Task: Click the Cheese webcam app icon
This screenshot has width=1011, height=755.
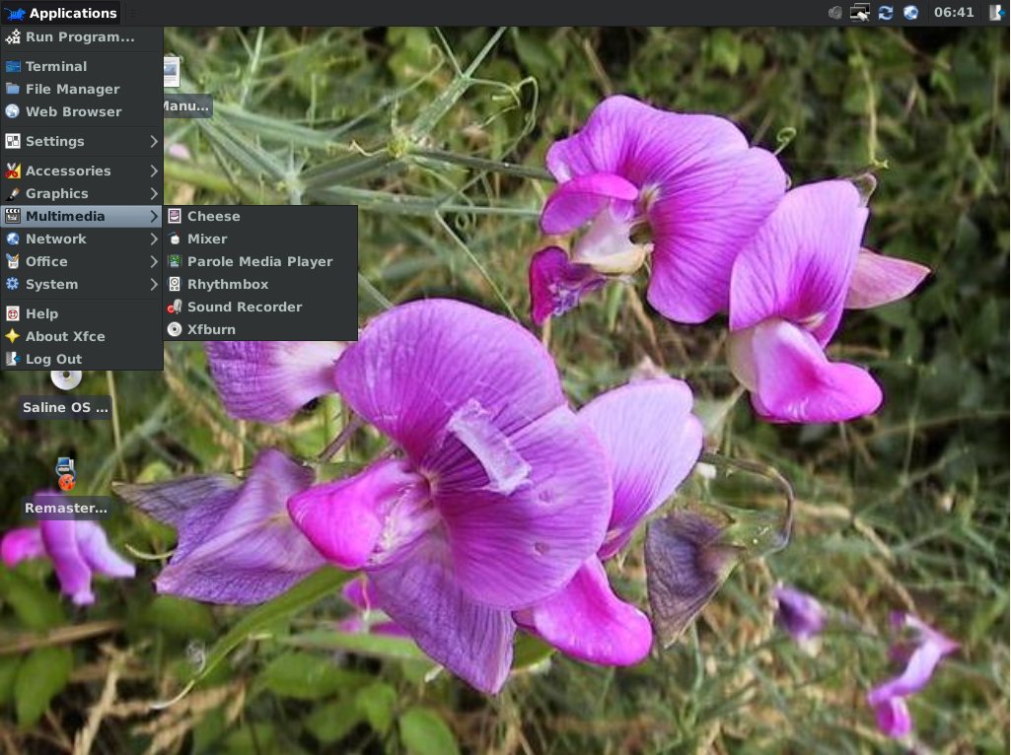Action: [174, 217]
